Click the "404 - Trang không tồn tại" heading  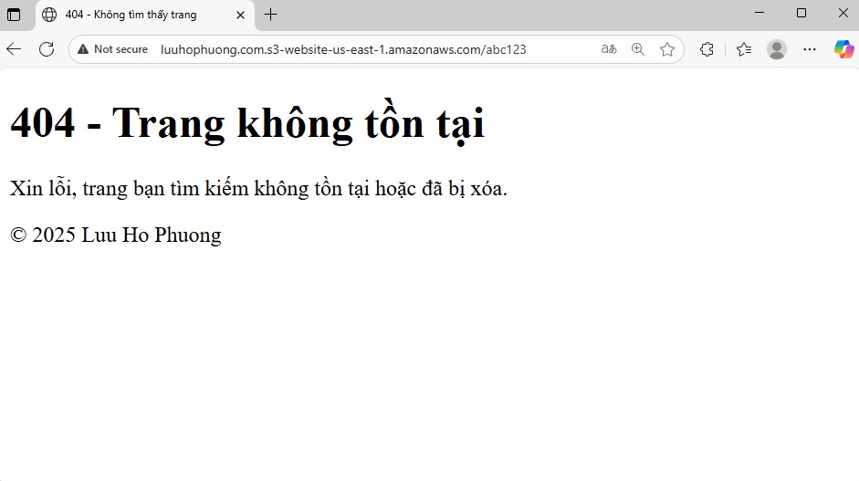(x=247, y=123)
